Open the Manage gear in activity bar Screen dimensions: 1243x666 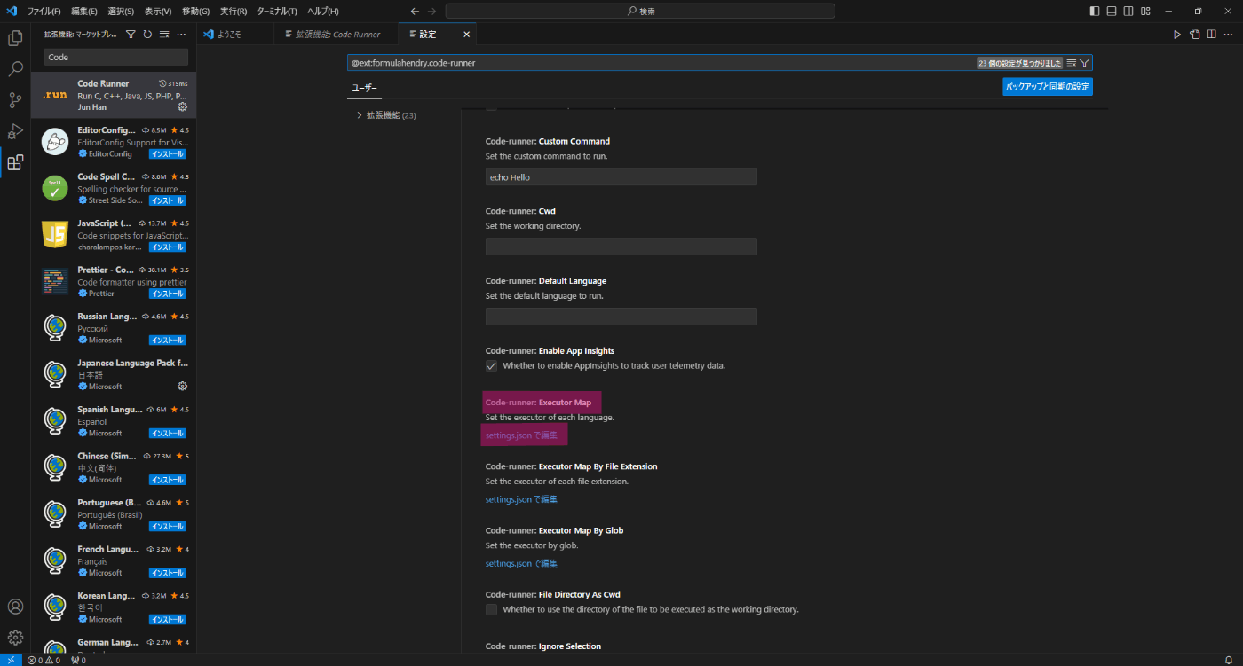15,637
